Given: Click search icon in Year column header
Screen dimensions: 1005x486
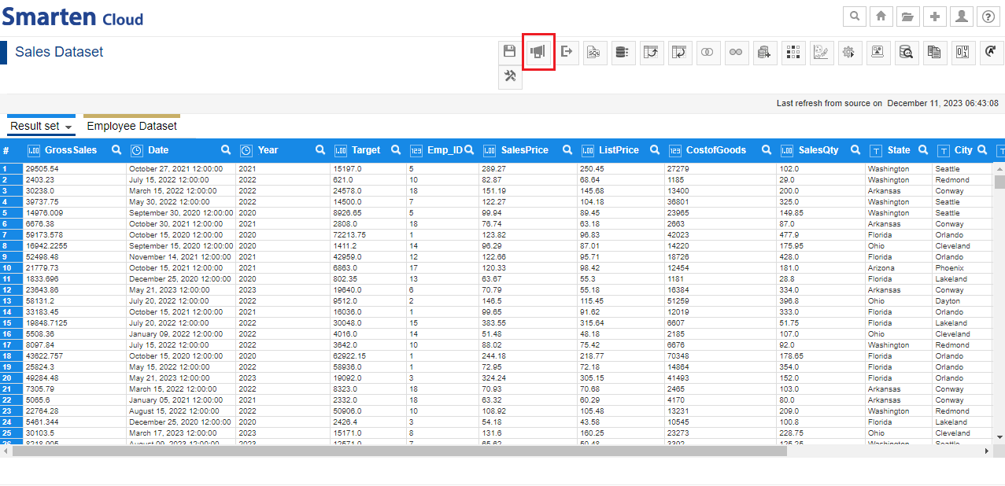Looking at the screenshot, I should (320, 150).
